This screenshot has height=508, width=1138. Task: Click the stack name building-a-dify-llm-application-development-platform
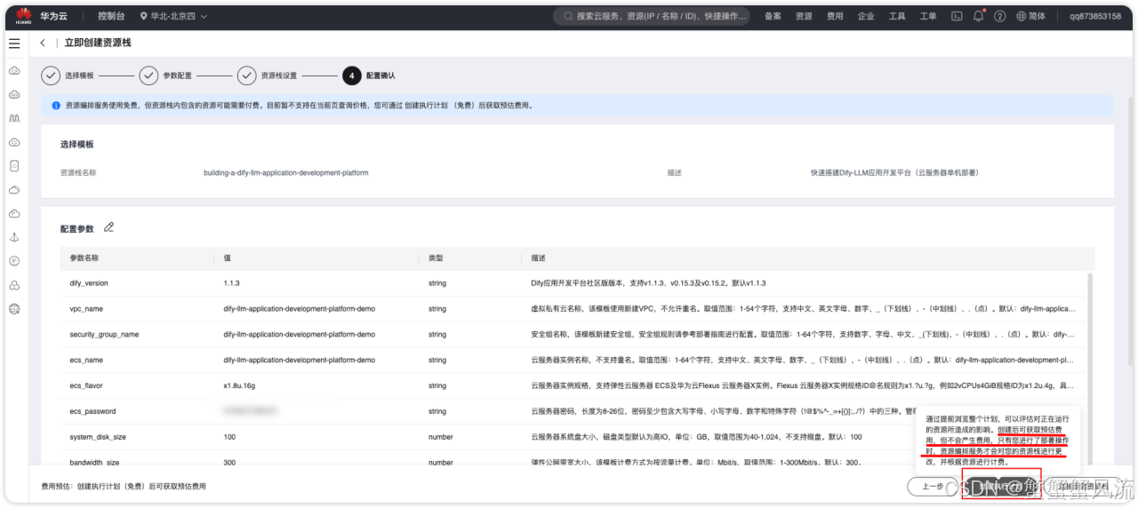click(x=285, y=172)
